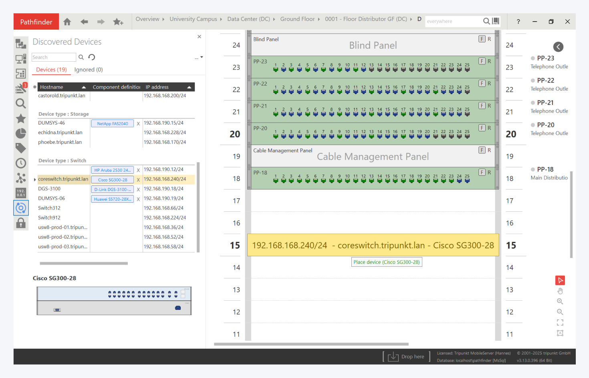Image resolution: width=589 pixels, height=378 pixels.
Task: Expand the coreswitch.tripunkt.lan row arrow
Action: pyautogui.click(x=35, y=179)
